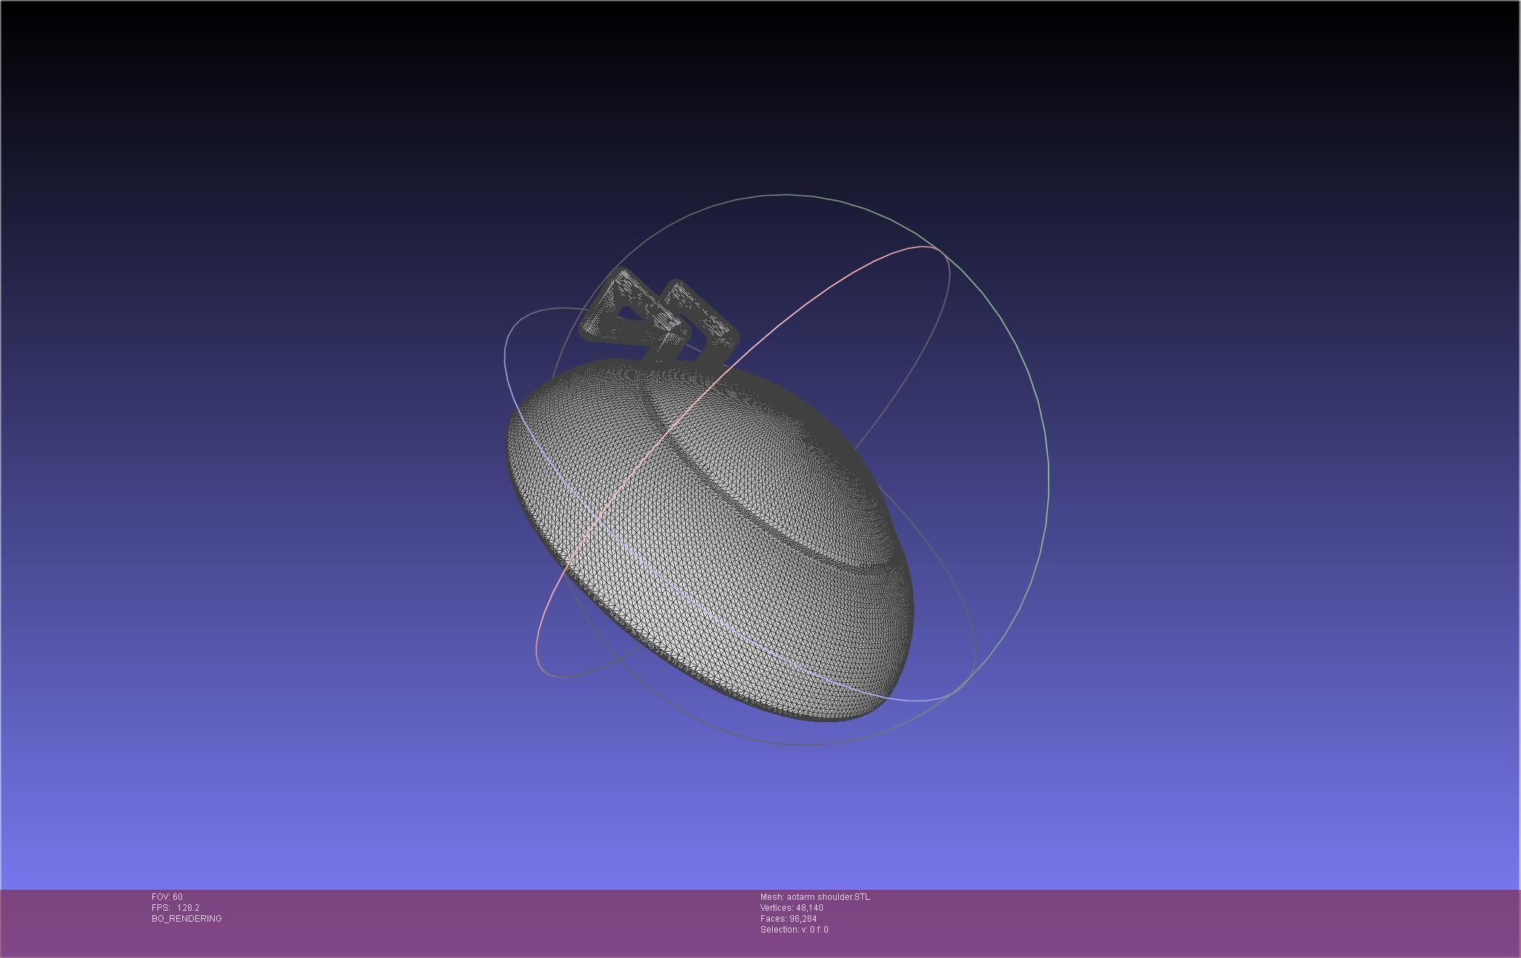Viewport: 1521px width, 958px height.
Task: Click the FPS 128.2 readout
Action: coord(176,908)
